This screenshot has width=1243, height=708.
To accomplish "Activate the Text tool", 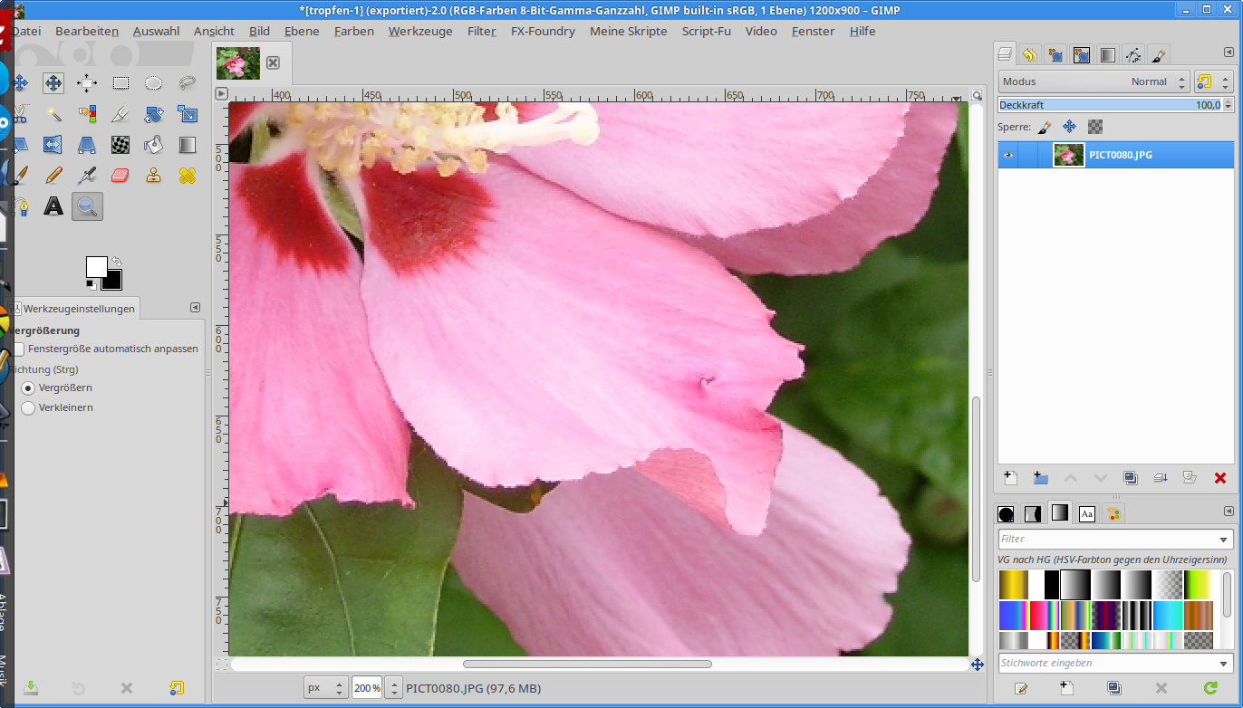I will [x=53, y=206].
